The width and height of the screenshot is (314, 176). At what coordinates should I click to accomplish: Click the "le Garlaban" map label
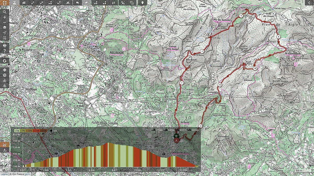click(x=292, y=53)
